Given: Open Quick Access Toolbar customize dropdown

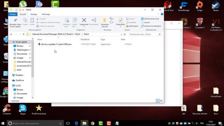Looking at the screenshot, I should 23,10.
